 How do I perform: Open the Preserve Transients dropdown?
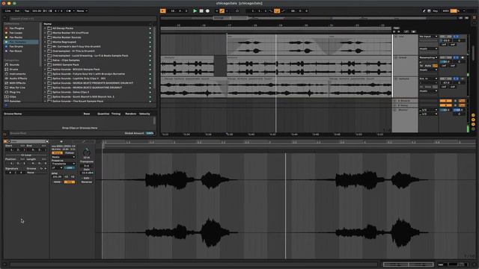tap(63, 164)
